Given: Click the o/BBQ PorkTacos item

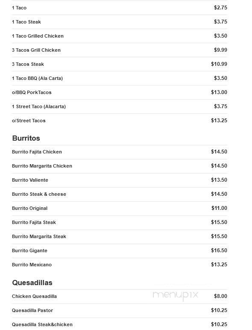Looking at the screenshot, I should 120,92.
